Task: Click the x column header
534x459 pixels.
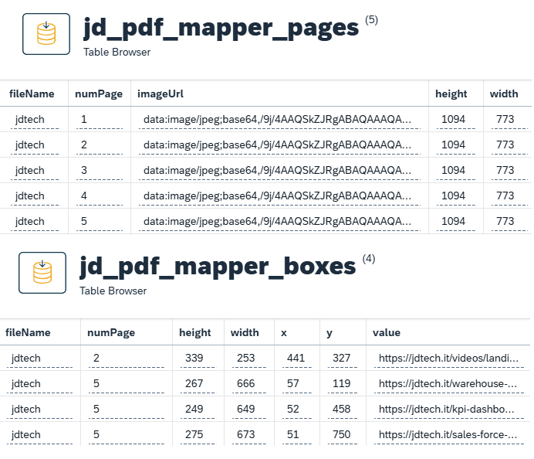Action: point(284,332)
